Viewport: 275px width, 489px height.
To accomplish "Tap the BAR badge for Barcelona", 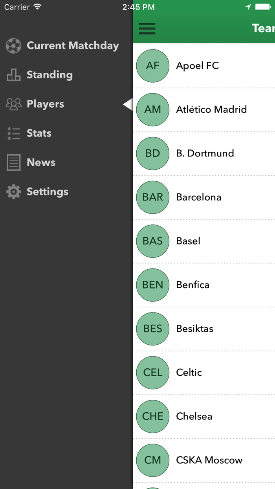I will point(152,197).
